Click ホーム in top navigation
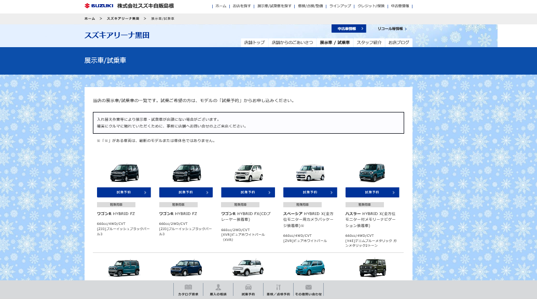The height and width of the screenshot is (299, 537). point(221,6)
